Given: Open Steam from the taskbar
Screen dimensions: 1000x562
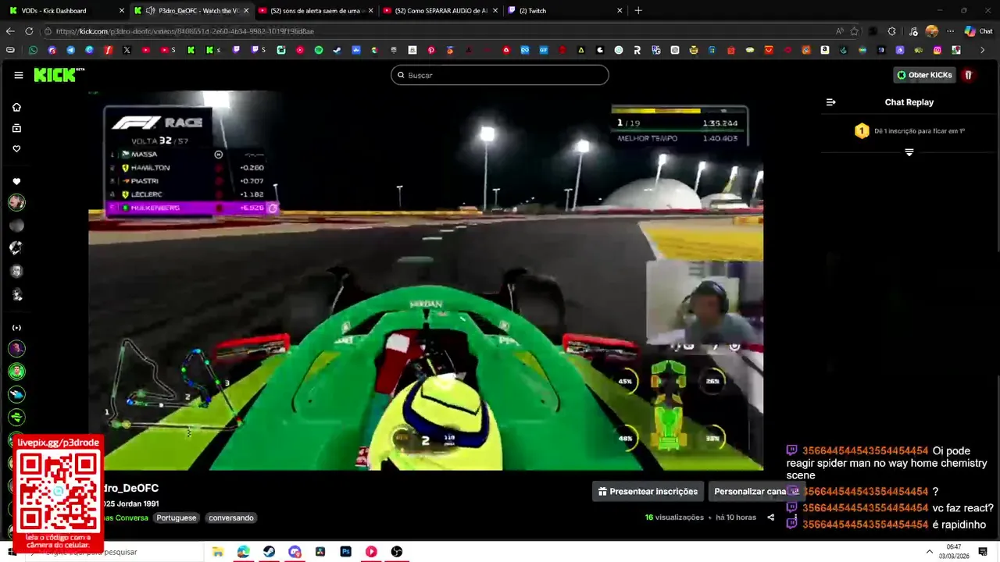Looking at the screenshot, I should tap(269, 552).
